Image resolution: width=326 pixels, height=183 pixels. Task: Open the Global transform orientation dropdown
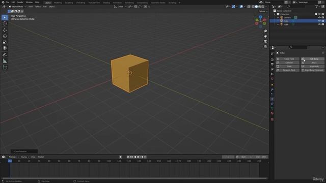[120, 7]
